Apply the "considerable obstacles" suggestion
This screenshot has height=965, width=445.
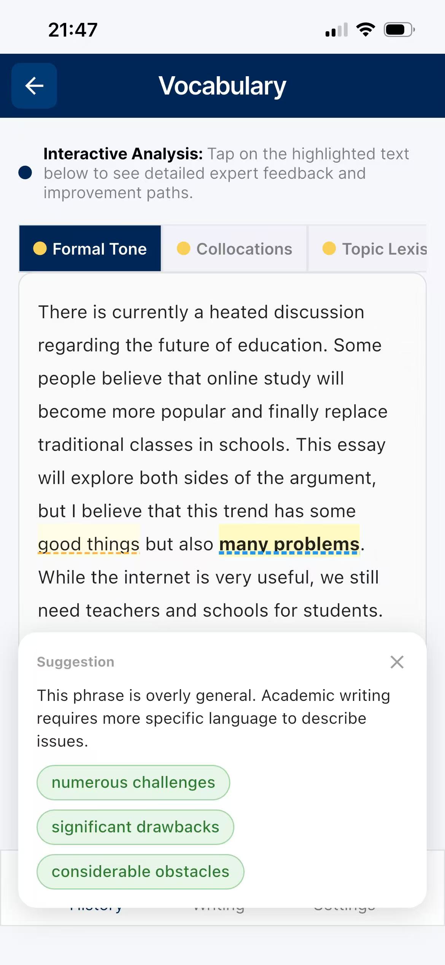click(x=140, y=872)
